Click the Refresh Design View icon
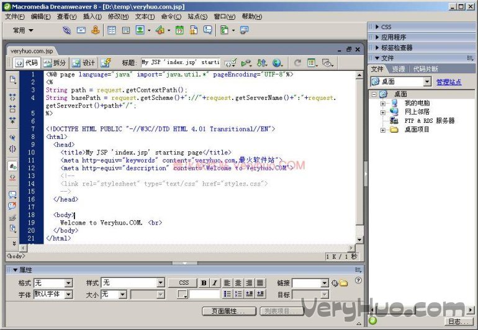Viewport: 478px width, 330px height. (x=297, y=63)
